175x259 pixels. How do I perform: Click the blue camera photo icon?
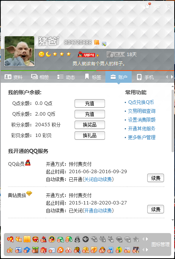[x=19, y=250]
